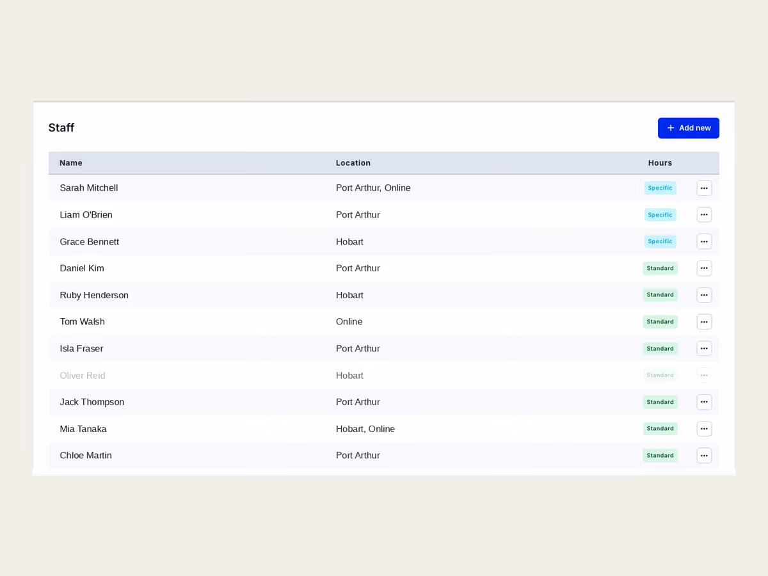The height and width of the screenshot is (576, 768).
Task: Click the Specific badge for Grace Bennett
Action: click(x=660, y=241)
